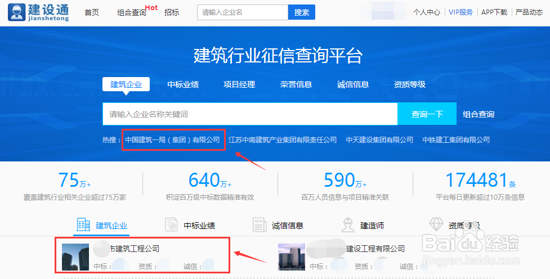Image resolution: width=550 pixels, height=279 pixels.
Task: Switch to lower 诚信信息 tab label
Action: (x=288, y=226)
